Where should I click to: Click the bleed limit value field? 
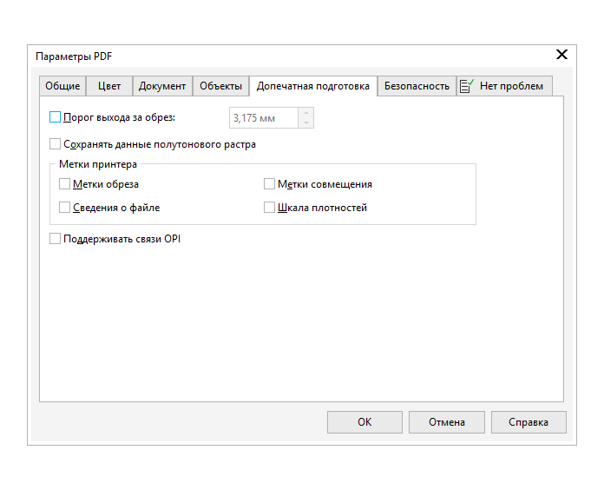point(262,118)
